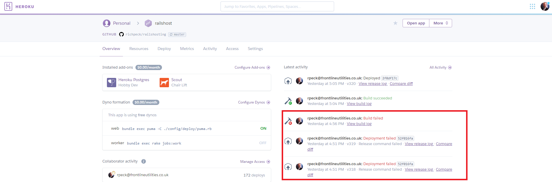
Task: Toggle the web dyno ON status
Action: pyautogui.click(x=263, y=129)
